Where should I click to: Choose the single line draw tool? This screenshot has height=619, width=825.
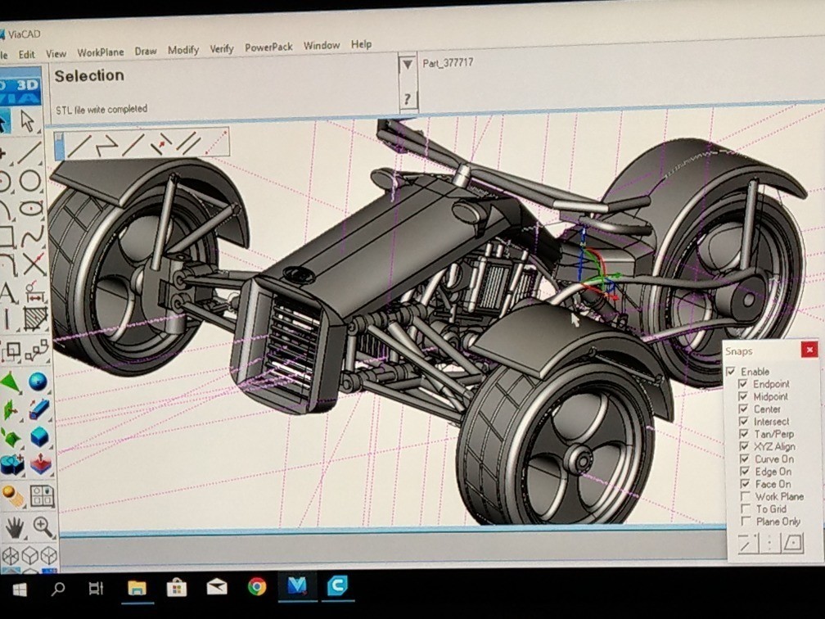(x=79, y=146)
